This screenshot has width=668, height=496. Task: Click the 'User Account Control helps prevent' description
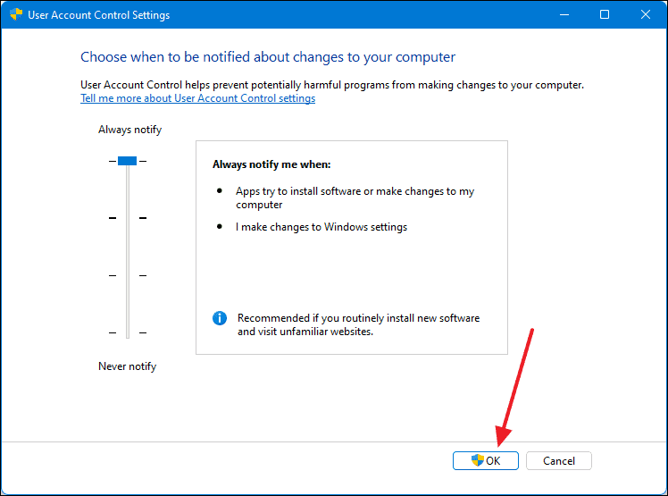(332, 85)
